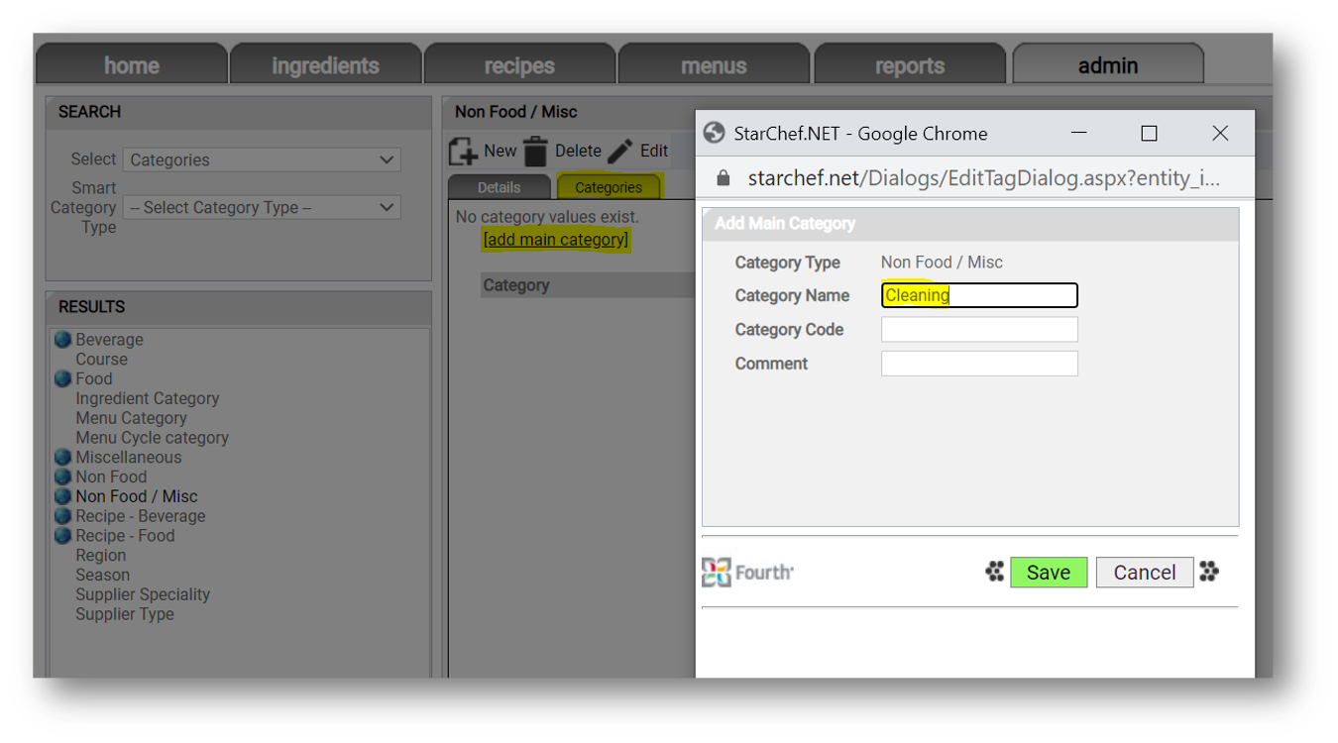Click the add main category link
This screenshot has width=1338, height=743.
click(556, 240)
